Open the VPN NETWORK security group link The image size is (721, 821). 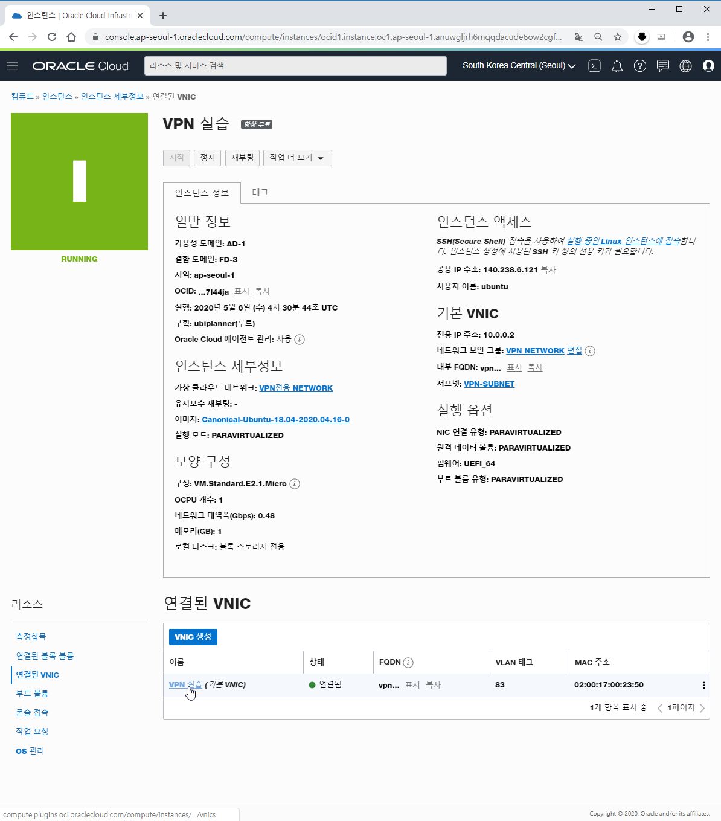pos(535,351)
